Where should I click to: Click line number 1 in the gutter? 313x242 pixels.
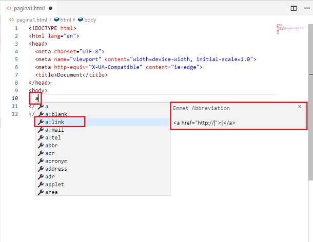coord(16,28)
